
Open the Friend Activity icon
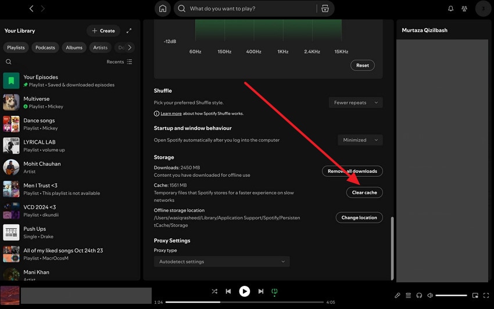tap(464, 9)
